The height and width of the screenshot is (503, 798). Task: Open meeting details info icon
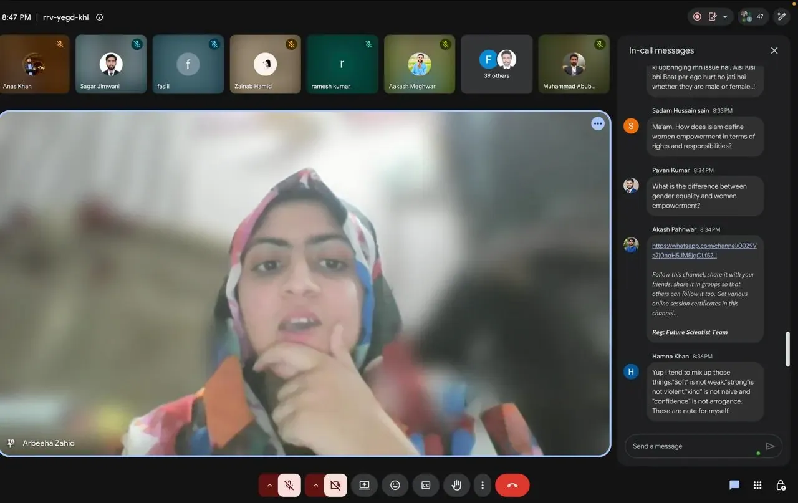click(x=100, y=17)
